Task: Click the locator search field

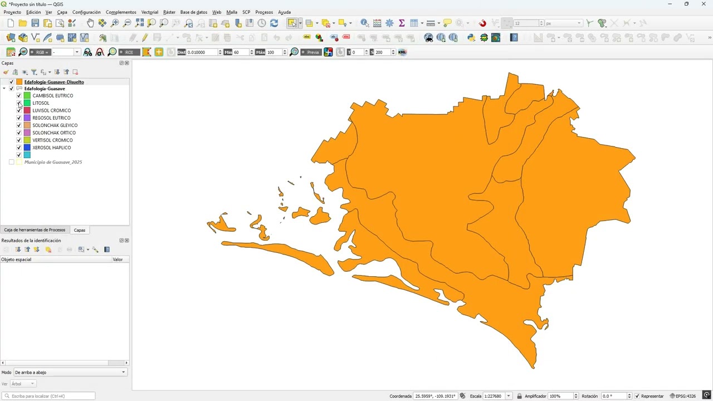Action: (x=48, y=396)
